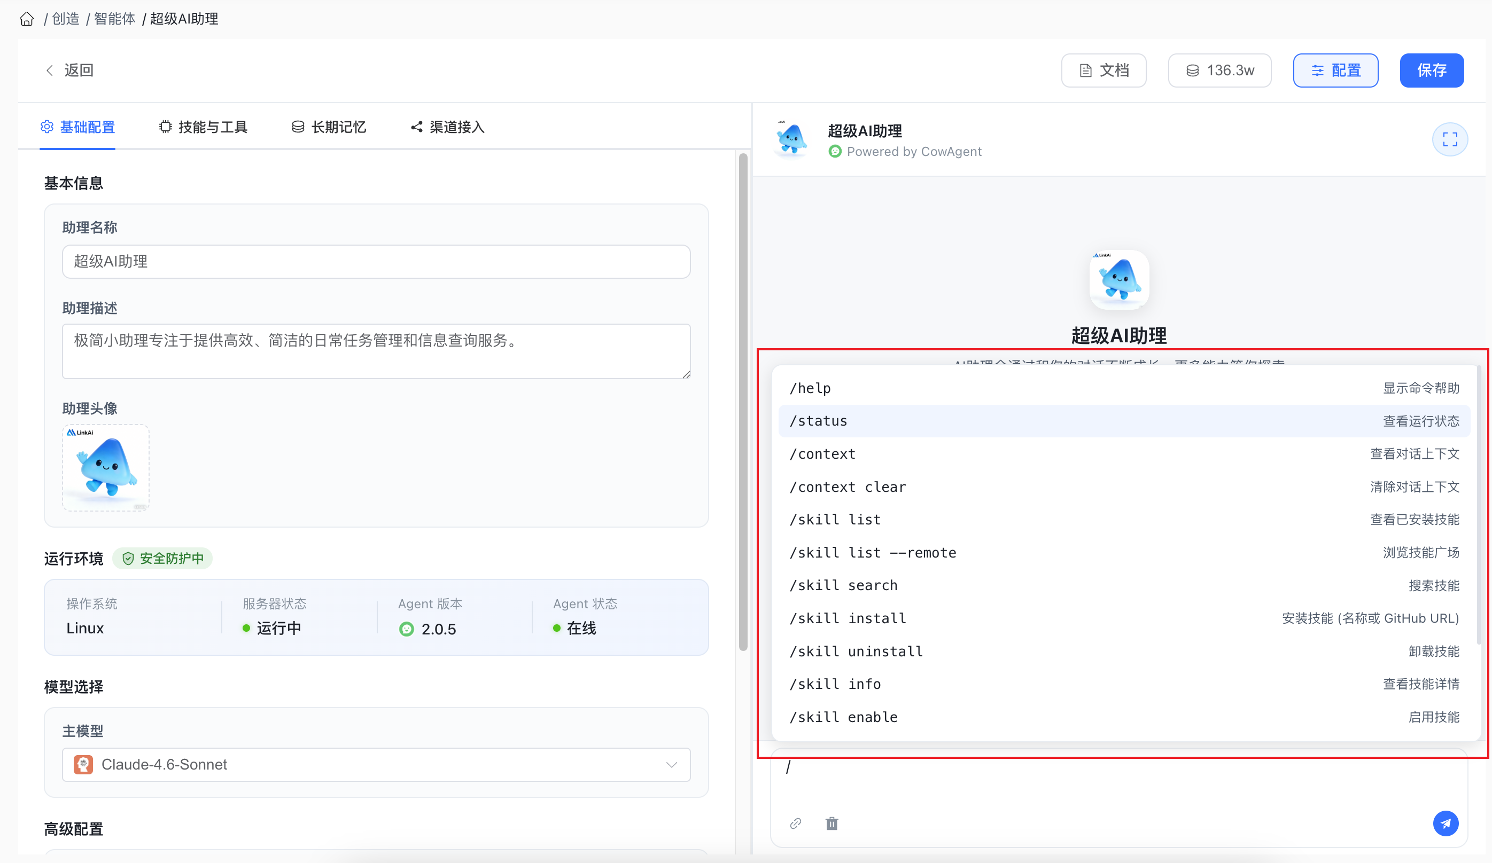
Task: Open the 长期记忆 tab
Action: 329,127
